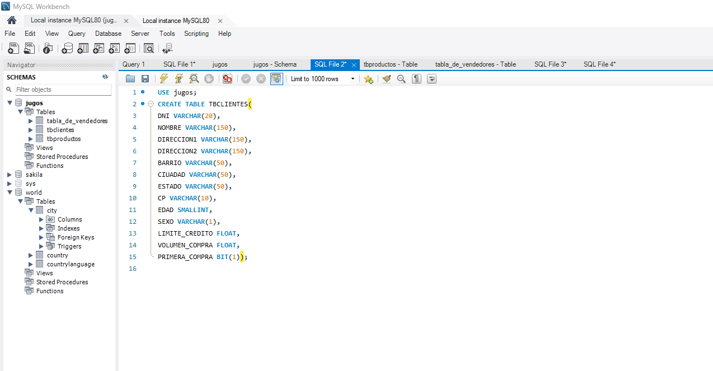
Task: Toggle auto-commit mode button
Action: (276, 79)
